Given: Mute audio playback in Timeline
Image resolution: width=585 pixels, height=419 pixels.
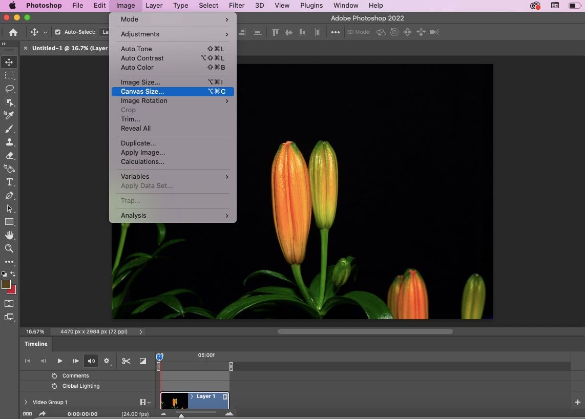Looking at the screenshot, I should [91, 361].
